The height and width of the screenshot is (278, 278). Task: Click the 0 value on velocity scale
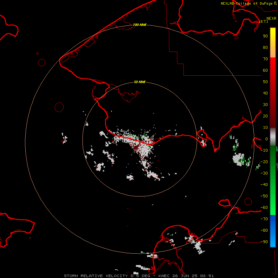(267, 139)
